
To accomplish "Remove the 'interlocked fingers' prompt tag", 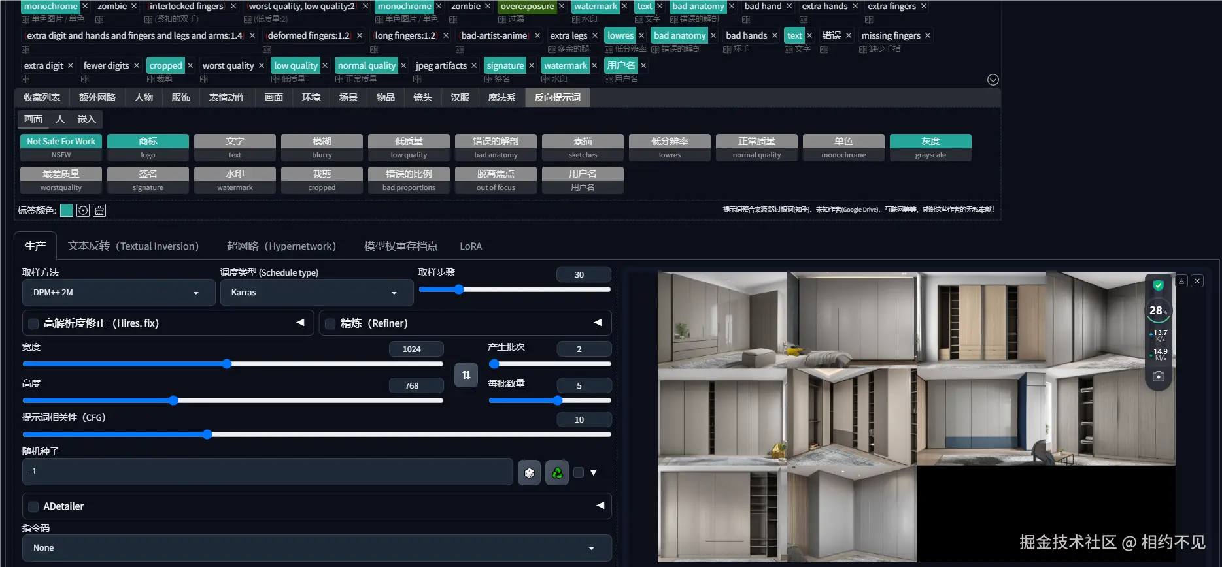I will tap(233, 7).
